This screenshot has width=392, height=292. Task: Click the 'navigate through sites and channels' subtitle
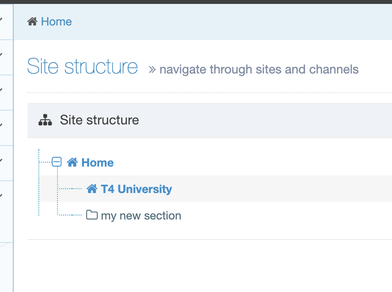[x=259, y=70]
